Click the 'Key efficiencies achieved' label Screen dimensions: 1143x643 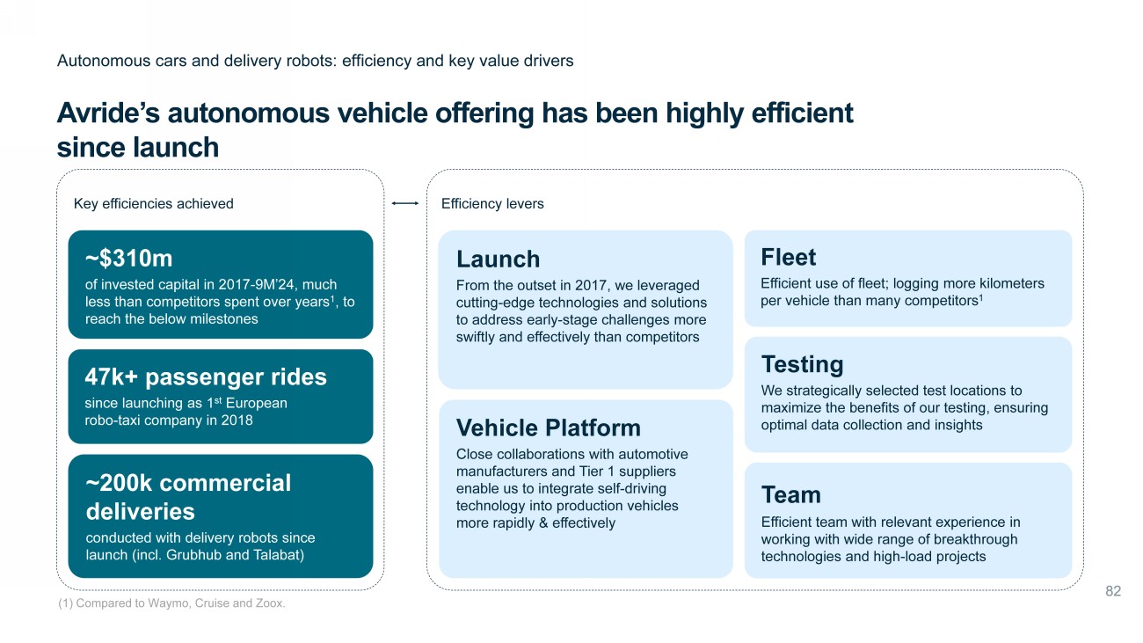tap(154, 203)
